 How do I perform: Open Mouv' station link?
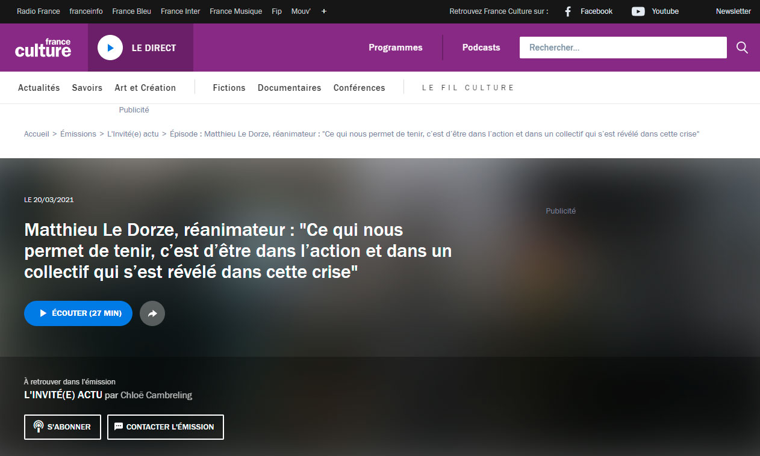click(301, 11)
